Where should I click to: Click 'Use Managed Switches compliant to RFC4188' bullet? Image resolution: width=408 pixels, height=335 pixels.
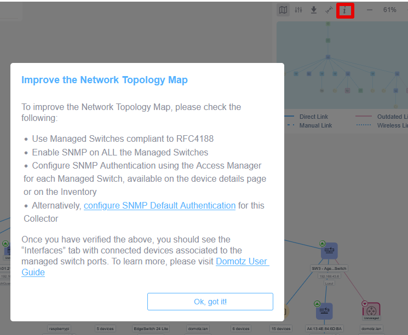pos(123,138)
